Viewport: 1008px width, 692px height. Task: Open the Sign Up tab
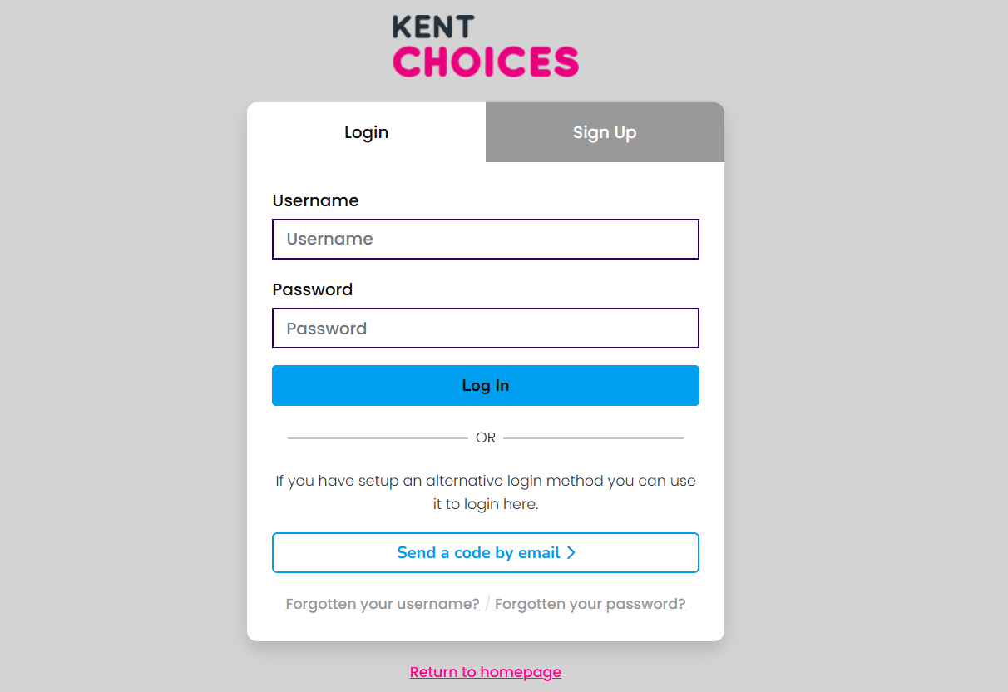[605, 132]
